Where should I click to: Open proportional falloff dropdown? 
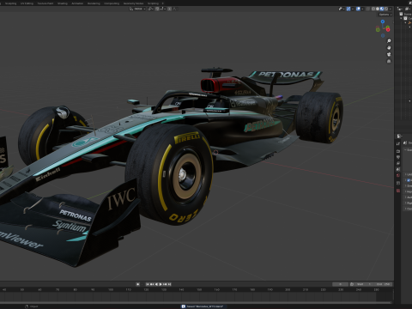[175, 9]
